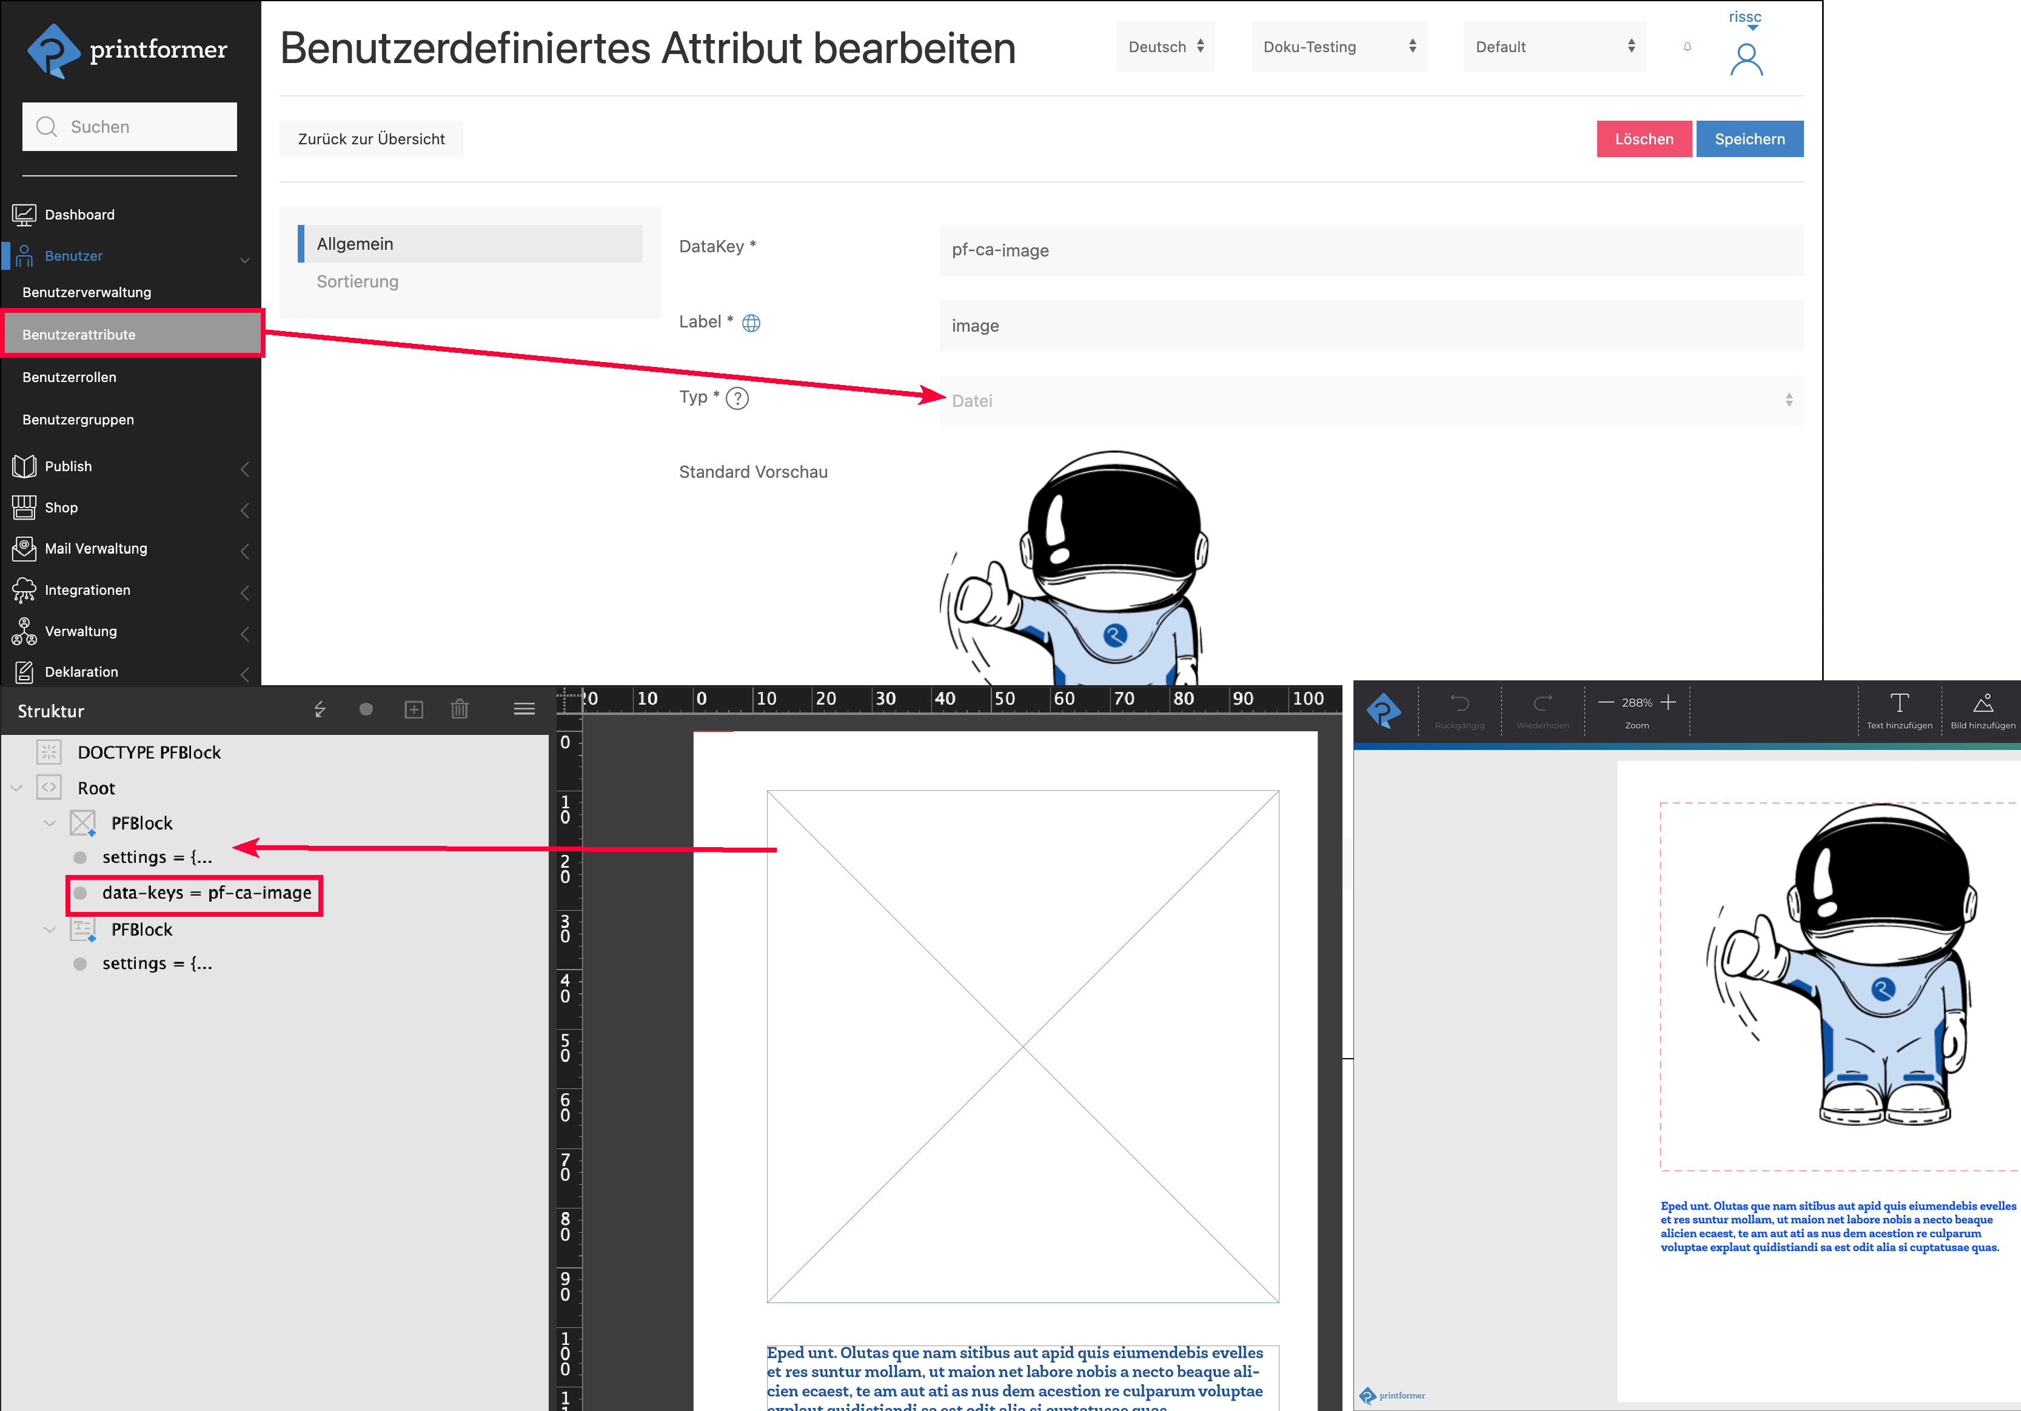The height and width of the screenshot is (1411, 2021).
Task: Click the Zurück zur Übersicht button
Action: [370, 139]
